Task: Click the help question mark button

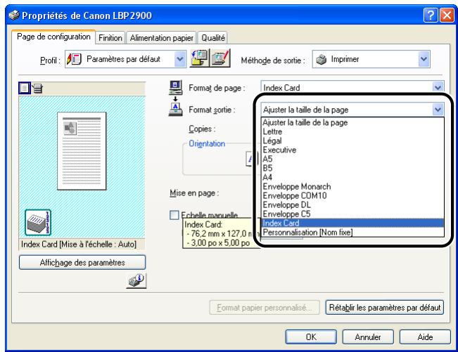Action: 431,15
